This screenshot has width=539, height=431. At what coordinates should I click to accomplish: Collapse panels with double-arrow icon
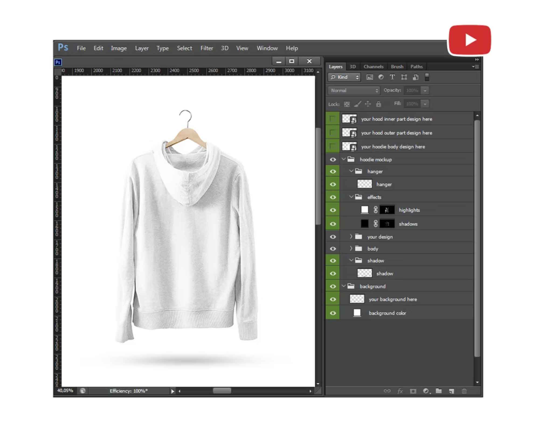[477, 60]
